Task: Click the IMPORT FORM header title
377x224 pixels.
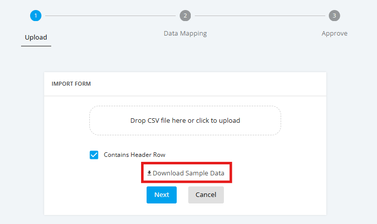Action: (x=71, y=84)
